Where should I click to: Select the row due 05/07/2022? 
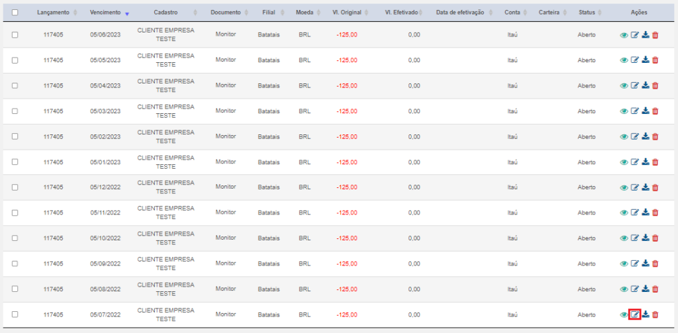[15, 314]
